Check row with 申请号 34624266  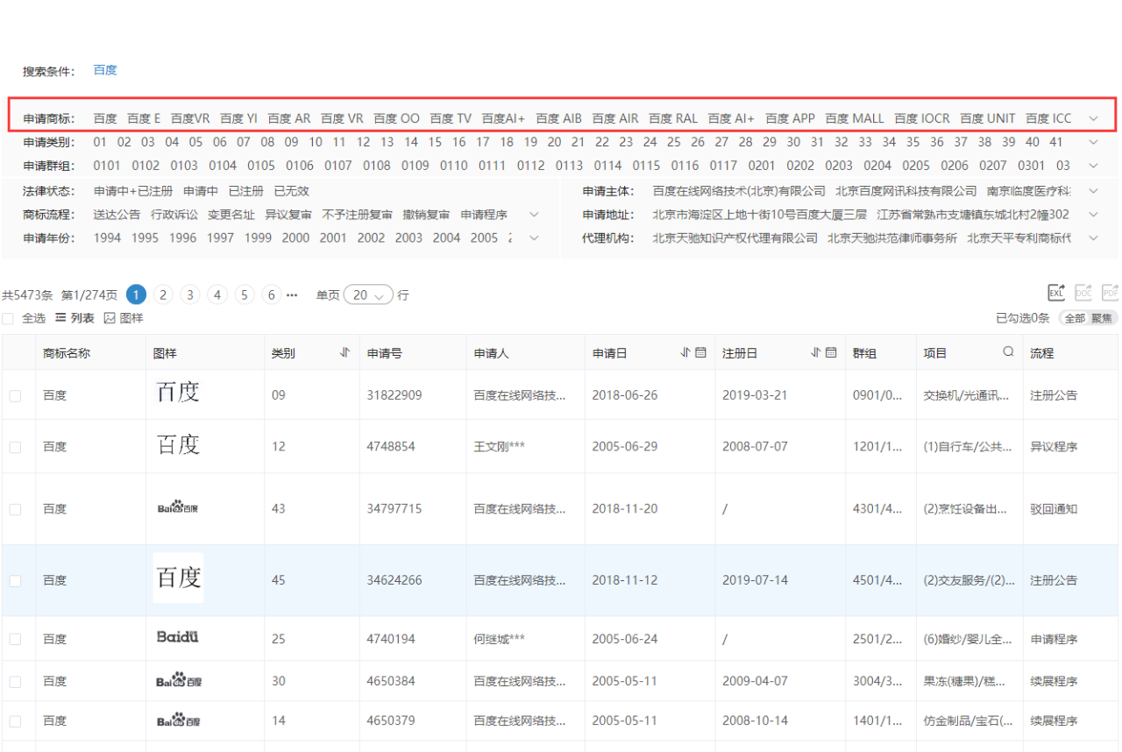pyautogui.click(x=16, y=580)
